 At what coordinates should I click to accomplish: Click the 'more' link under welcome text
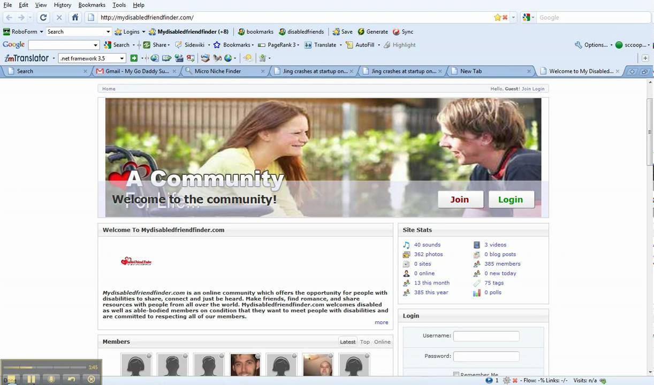(x=382, y=322)
